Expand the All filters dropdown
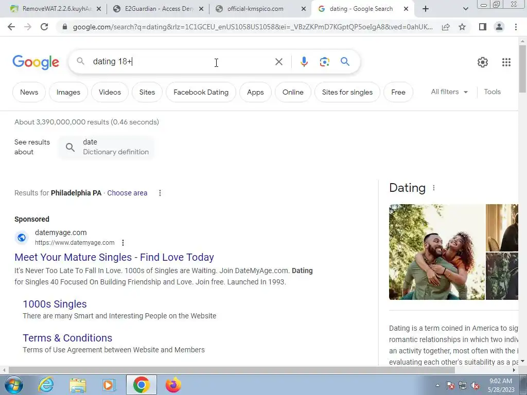The height and width of the screenshot is (395, 527). point(449,92)
